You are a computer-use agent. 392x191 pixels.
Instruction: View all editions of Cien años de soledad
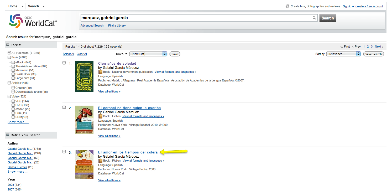click(x=109, y=91)
